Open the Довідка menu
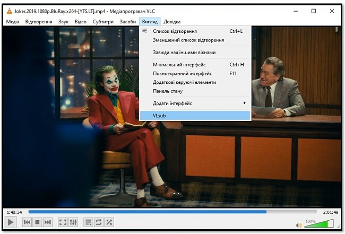 tap(172, 22)
